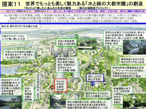Click the 川遊びやスポーツなど水辺 label

point(14,37)
